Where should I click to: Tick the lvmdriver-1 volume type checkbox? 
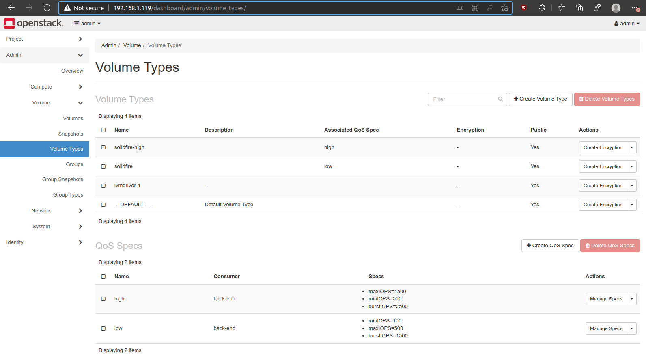(x=103, y=186)
